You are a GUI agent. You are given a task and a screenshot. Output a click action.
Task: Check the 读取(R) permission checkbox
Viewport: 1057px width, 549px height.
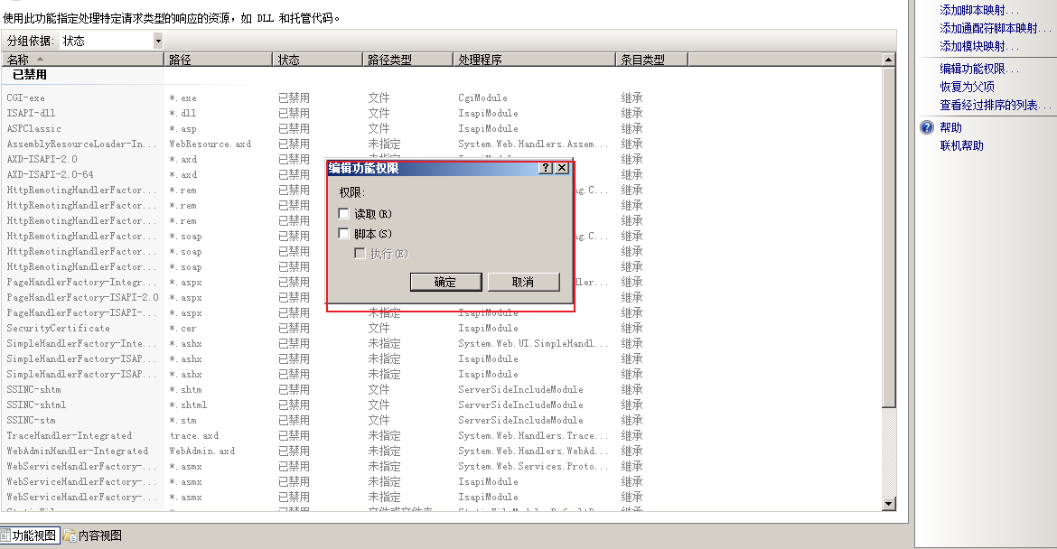344,213
